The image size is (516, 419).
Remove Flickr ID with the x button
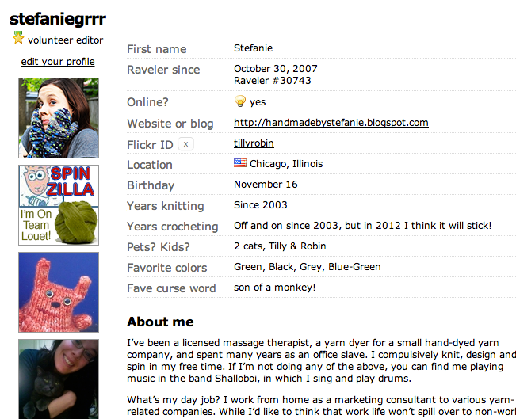click(x=185, y=144)
